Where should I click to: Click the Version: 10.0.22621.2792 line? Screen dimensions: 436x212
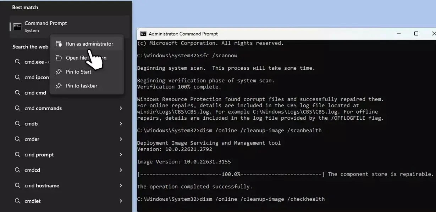click(x=175, y=149)
